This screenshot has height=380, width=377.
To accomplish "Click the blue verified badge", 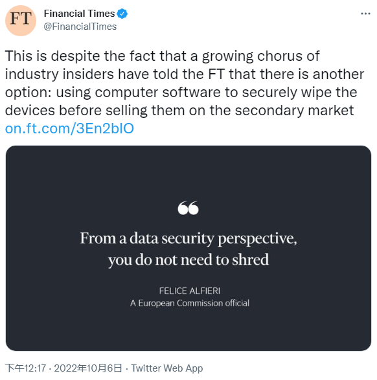I will click(x=122, y=14).
